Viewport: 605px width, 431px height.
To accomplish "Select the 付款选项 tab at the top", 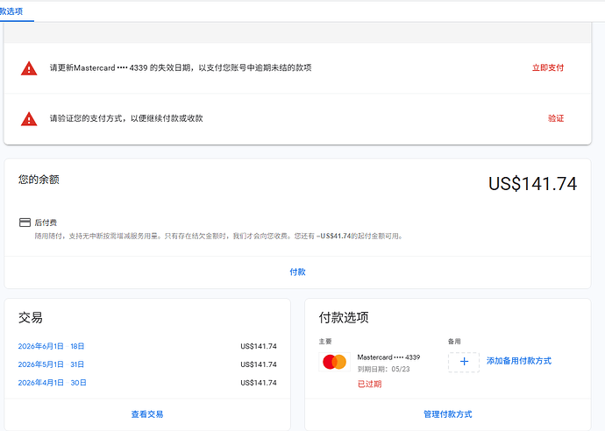I will (11, 11).
